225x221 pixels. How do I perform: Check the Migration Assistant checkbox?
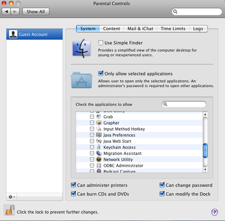click(x=92, y=153)
